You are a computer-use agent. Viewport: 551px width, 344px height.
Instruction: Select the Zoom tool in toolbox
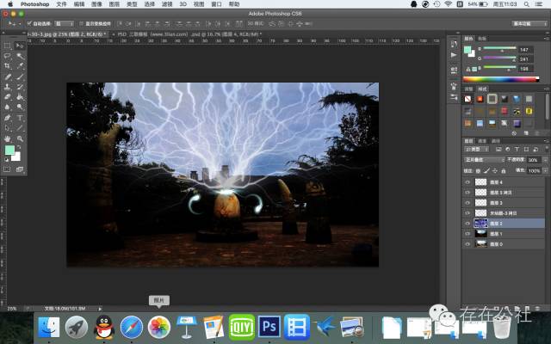[19, 138]
